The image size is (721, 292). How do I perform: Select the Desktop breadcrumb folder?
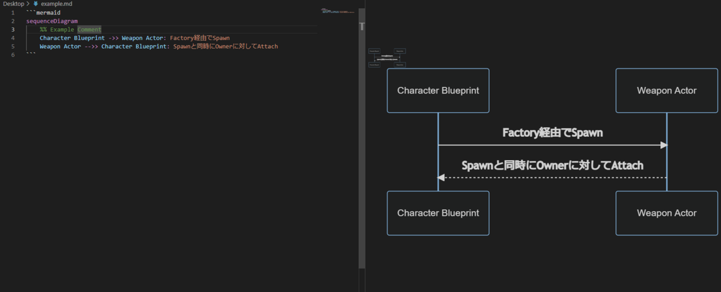point(13,4)
